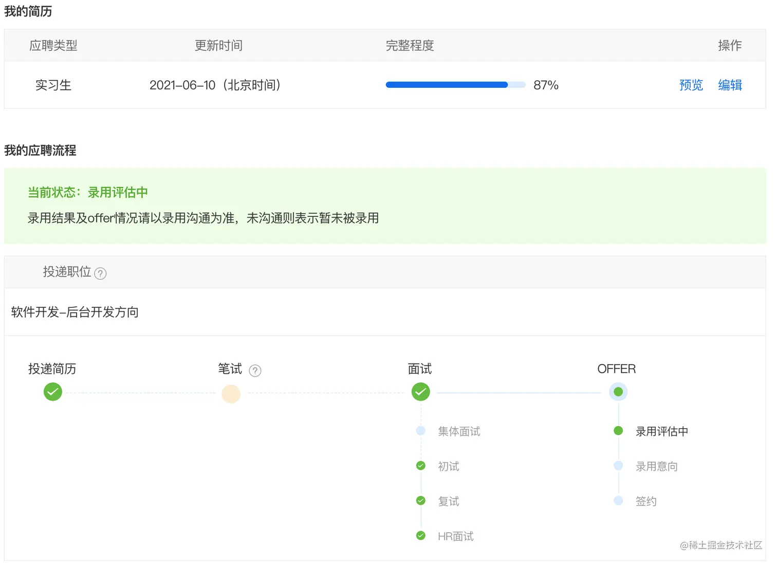Click the offer notice sentence in green banner

point(203,218)
